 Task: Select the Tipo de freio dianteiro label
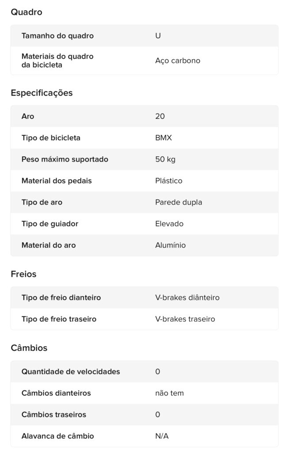coord(61,298)
